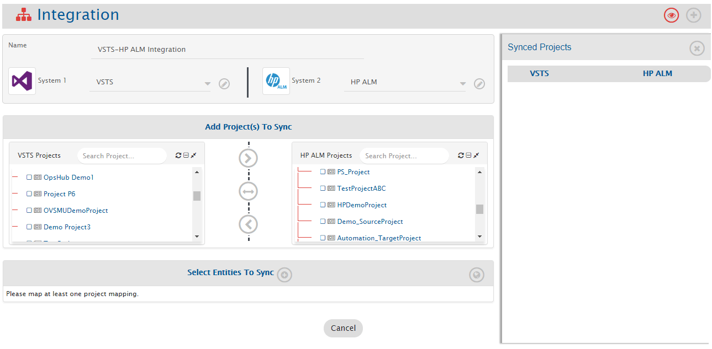The image size is (712, 349).
Task: Close the Synced Projects panel
Action: (697, 49)
